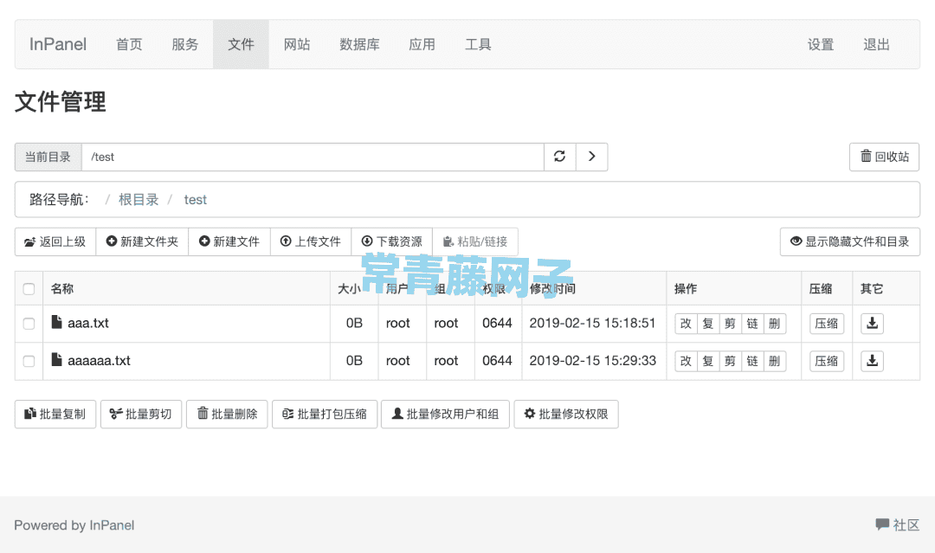The image size is (935, 553).
Task: Refresh the current directory listing
Action: click(559, 157)
